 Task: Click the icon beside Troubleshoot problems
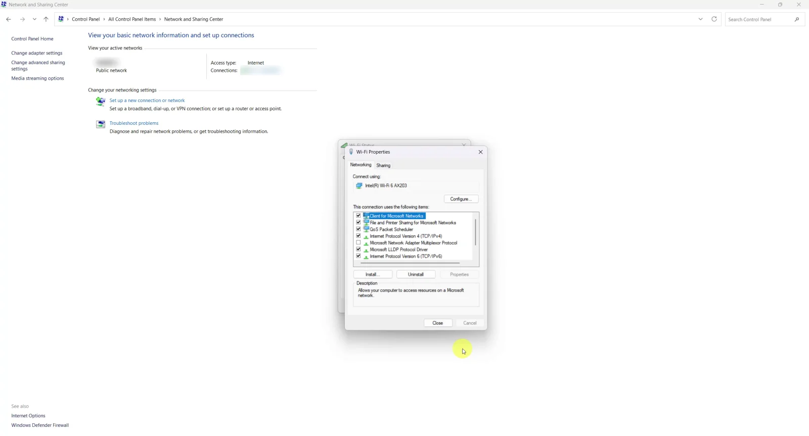101,124
